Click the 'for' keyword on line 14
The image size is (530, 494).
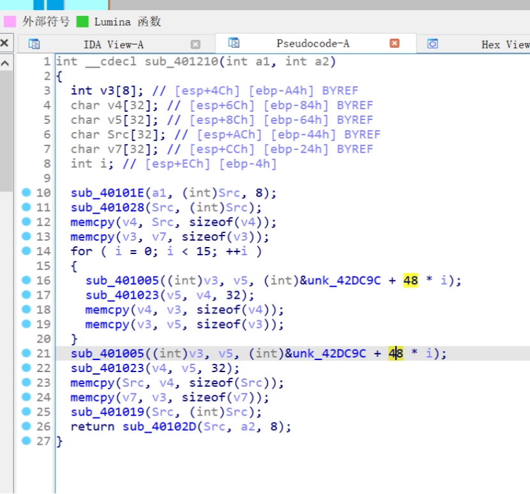[82, 251]
